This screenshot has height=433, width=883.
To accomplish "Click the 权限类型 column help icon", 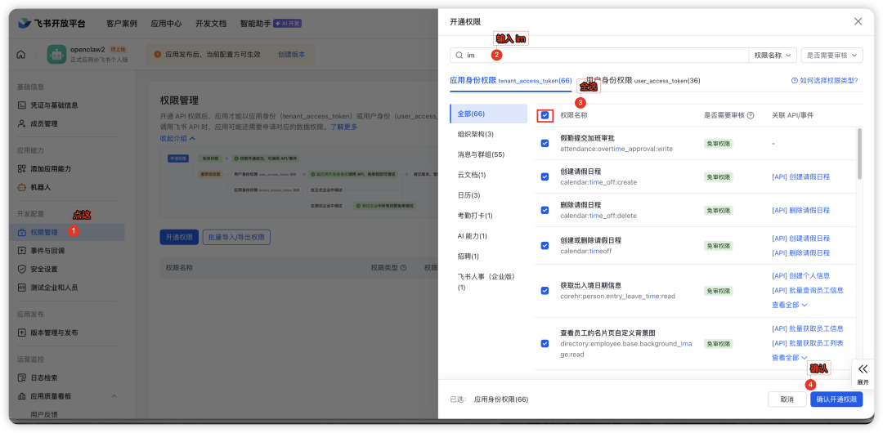I will [x=403, y=269].
